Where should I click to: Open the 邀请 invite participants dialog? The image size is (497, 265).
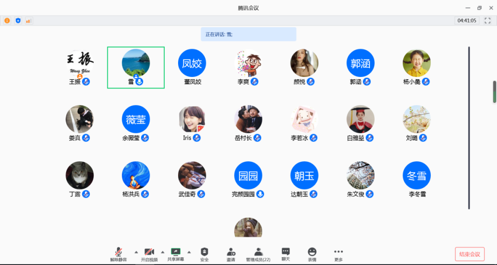pos(231,253)
